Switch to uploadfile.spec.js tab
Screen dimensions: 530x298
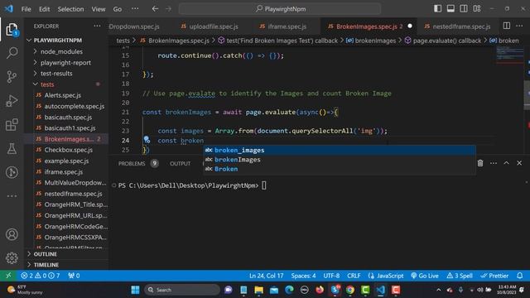[x=209, y=26]
